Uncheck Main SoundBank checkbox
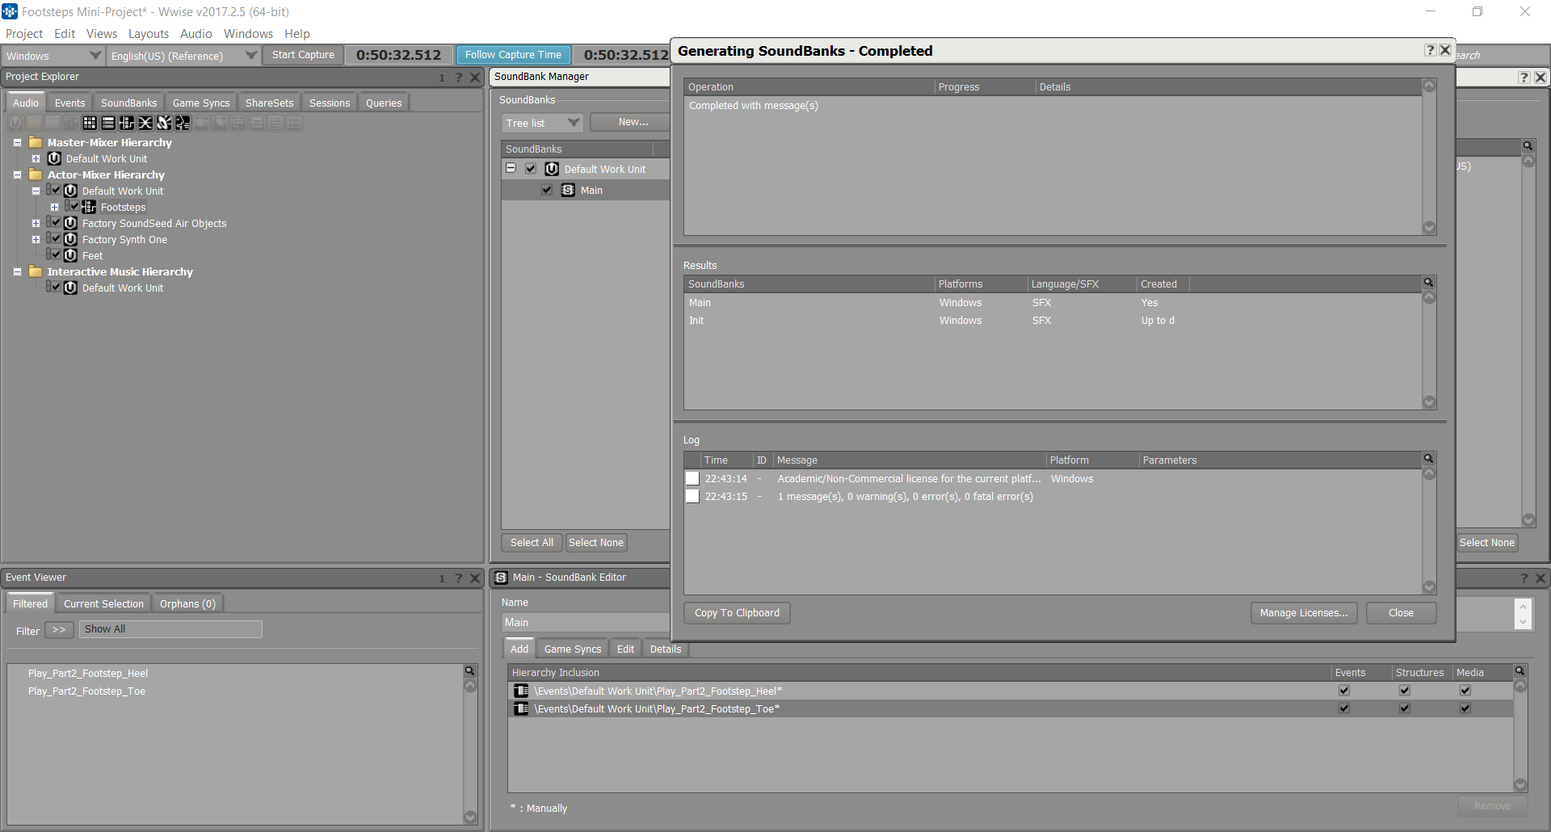 (x=547, y=190)
